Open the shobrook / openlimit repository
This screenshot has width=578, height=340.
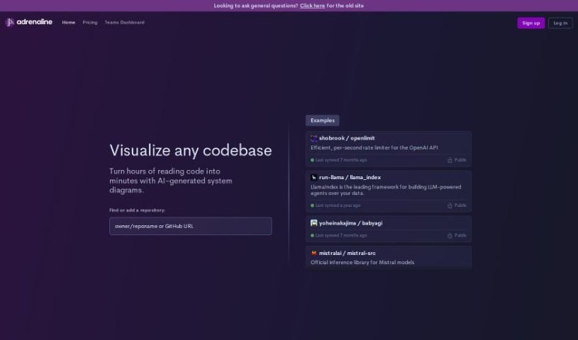(x=389, y=149)
